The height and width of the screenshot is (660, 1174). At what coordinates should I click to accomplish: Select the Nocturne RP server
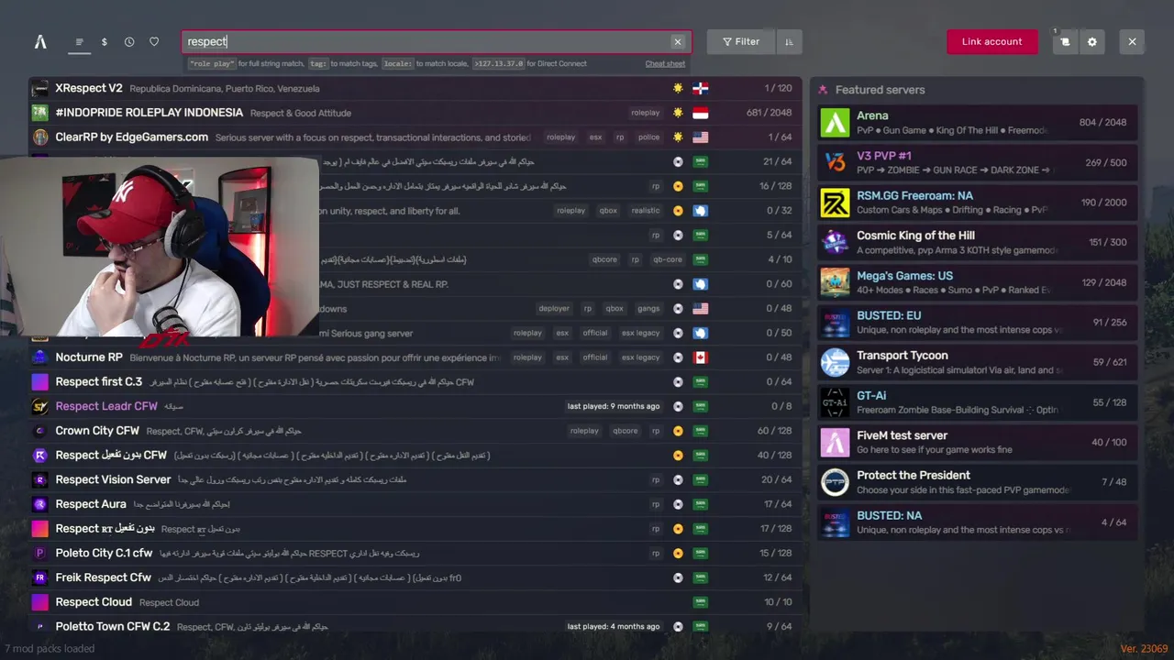click(x=415, y=357)
